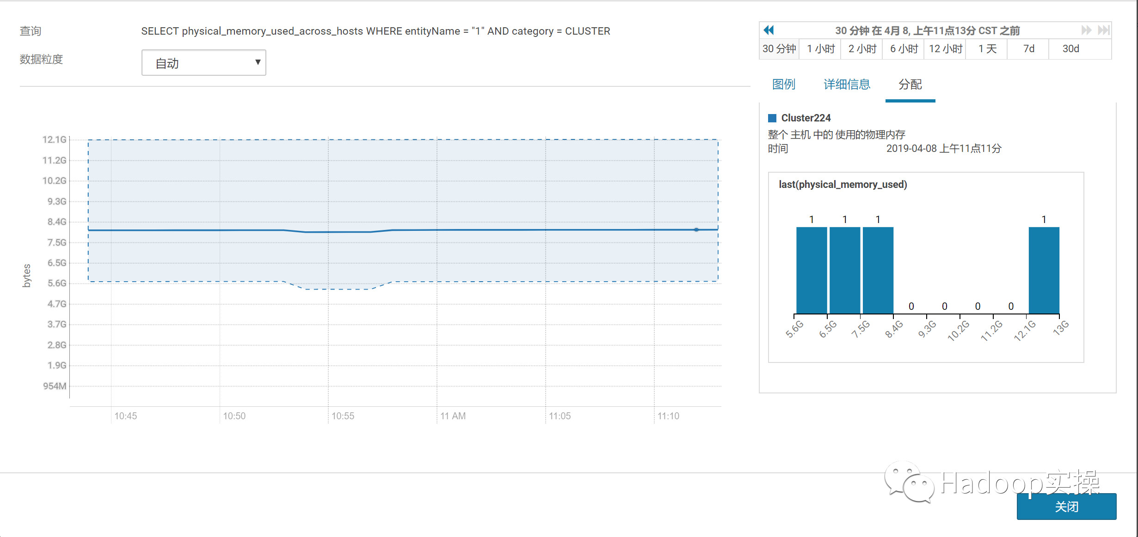Choose the 12 小时 time range
Viewport: 1138px width, 537px height.
[x=946, y=49]
